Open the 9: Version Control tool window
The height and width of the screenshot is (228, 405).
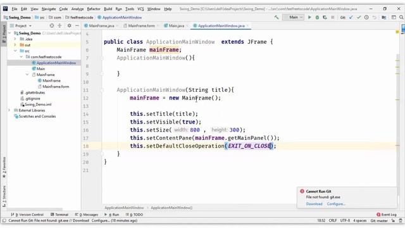pyautogui.click(x=27, y=215)
